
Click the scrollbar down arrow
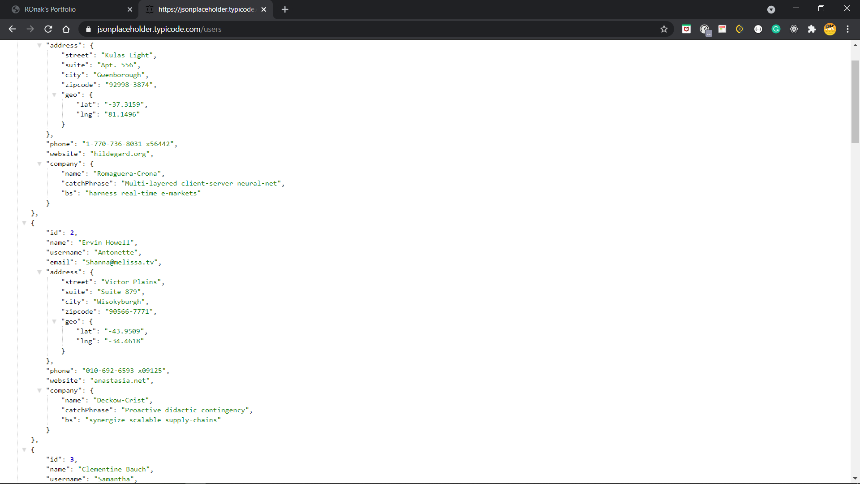point(855,479)
